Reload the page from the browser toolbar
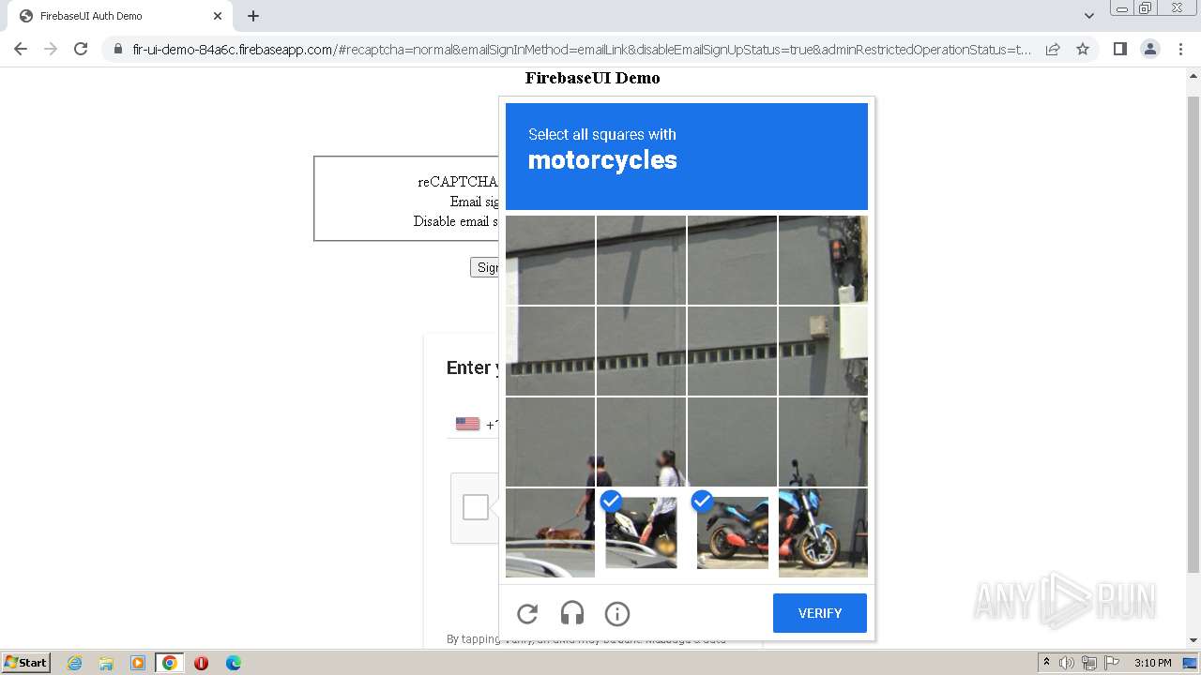The height and width of the screenshot is (675, 1201). pyautogui.click(x=81, y=49)
